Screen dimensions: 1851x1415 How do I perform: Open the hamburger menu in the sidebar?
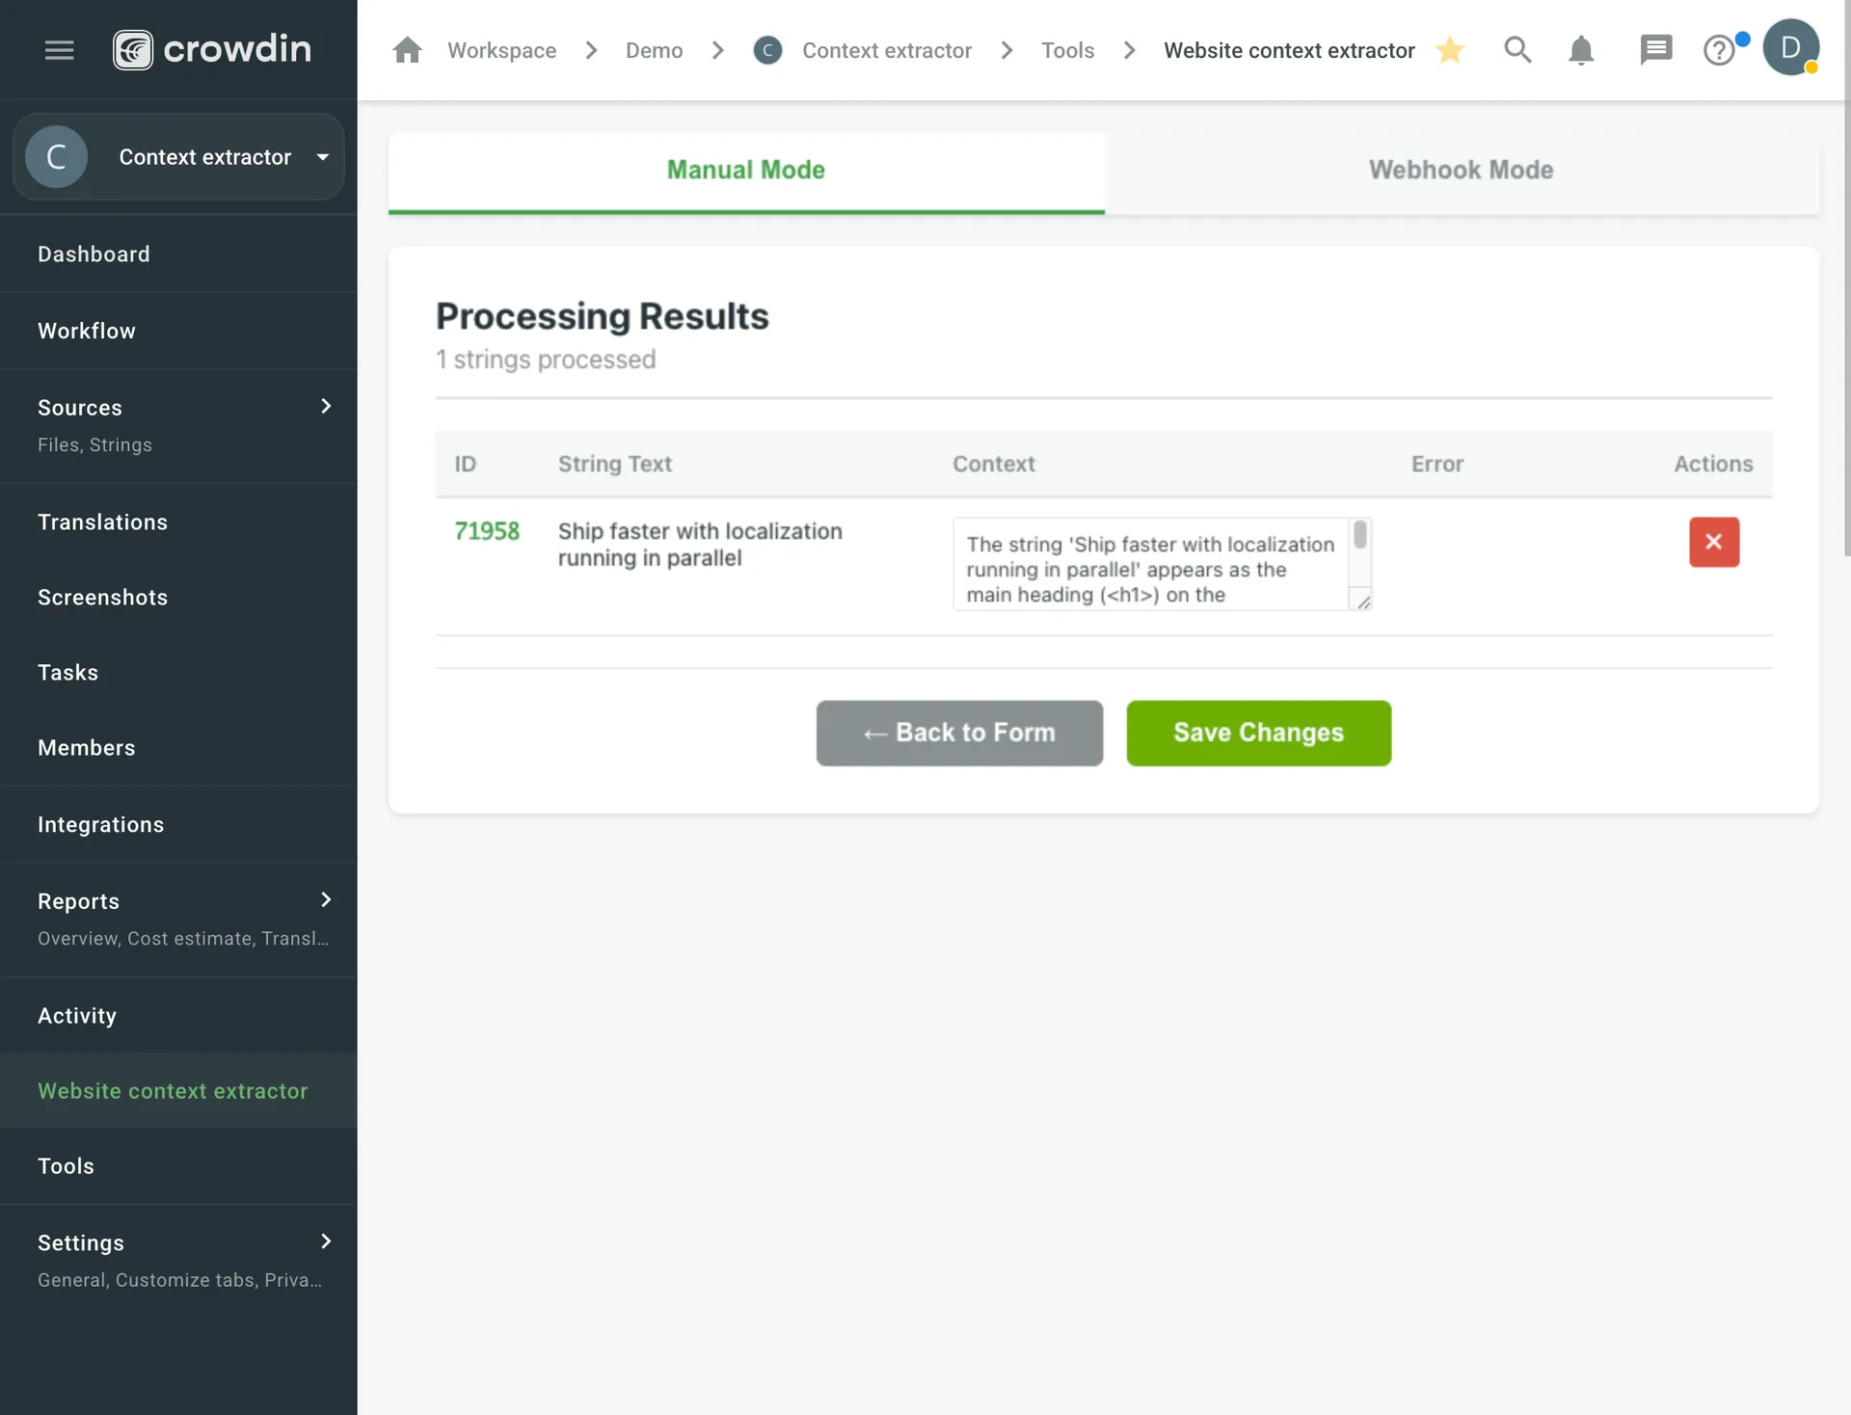[x=59, y=49]
